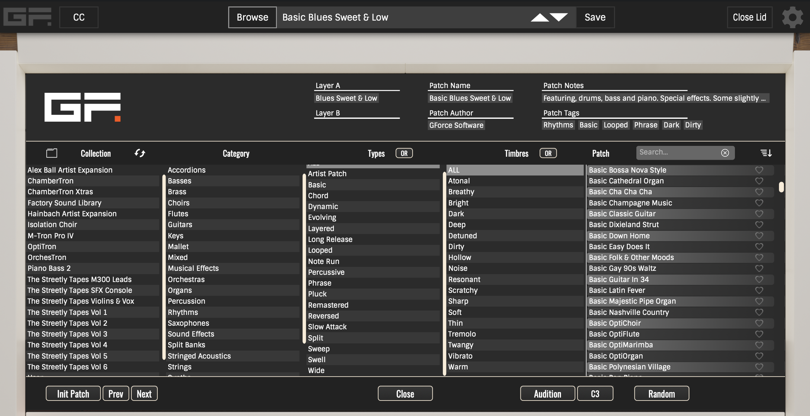Toggle the Types OR filter mode

pyautogui.click(x=404, y=153)
